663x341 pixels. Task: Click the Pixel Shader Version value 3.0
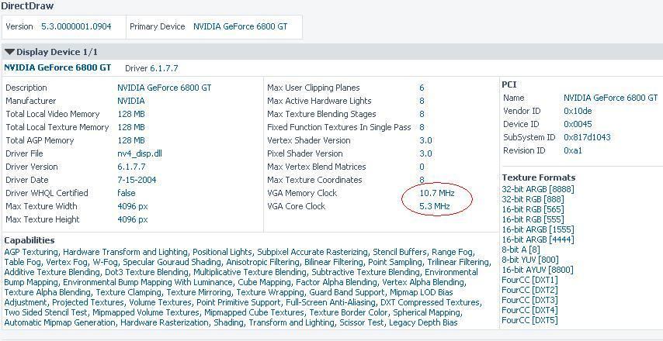coord(425,153)
